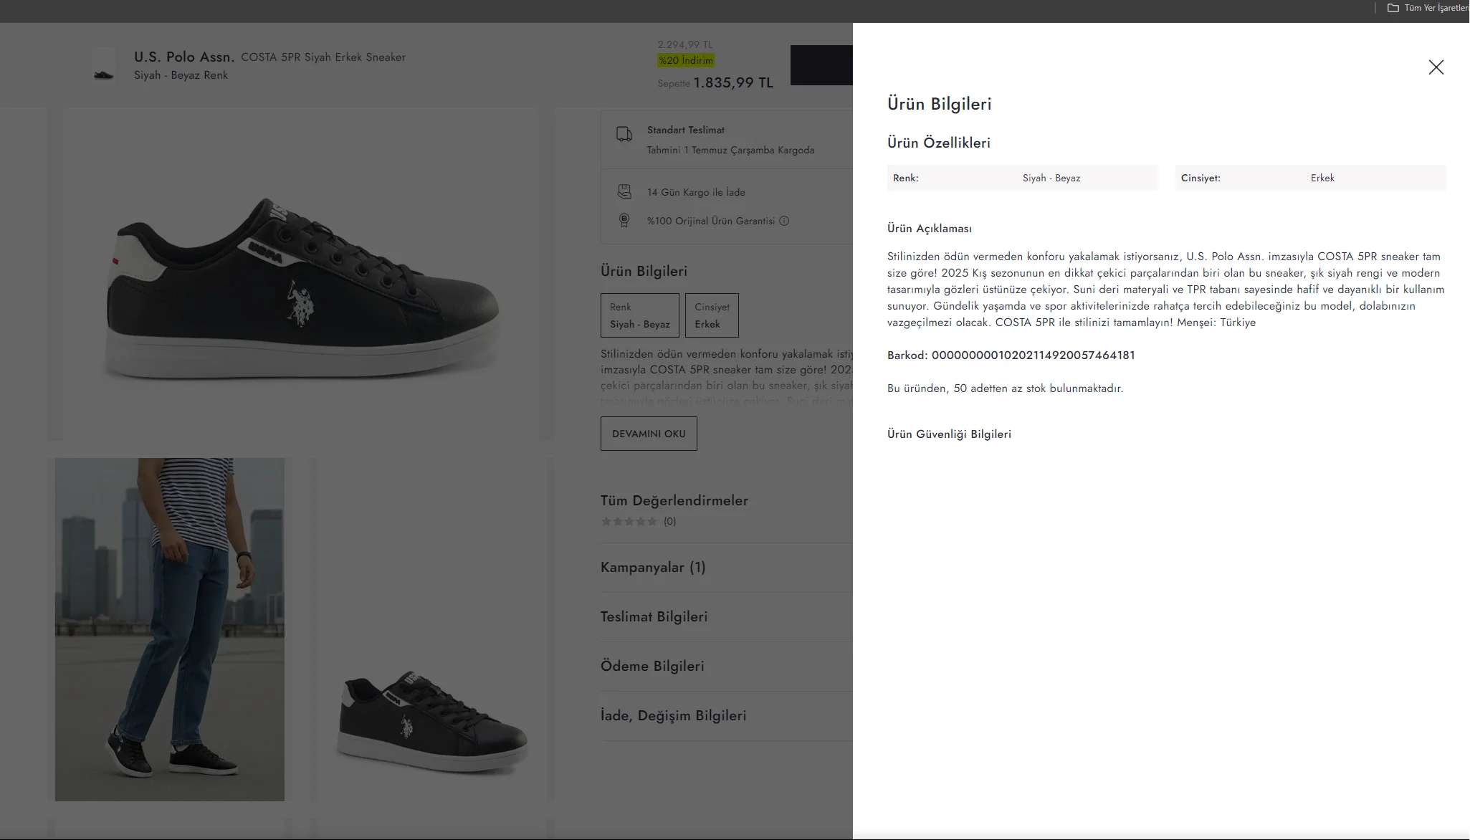Click the original product guarantee badge icon
Screen dimensions: 1470x840
coord(624,221)
